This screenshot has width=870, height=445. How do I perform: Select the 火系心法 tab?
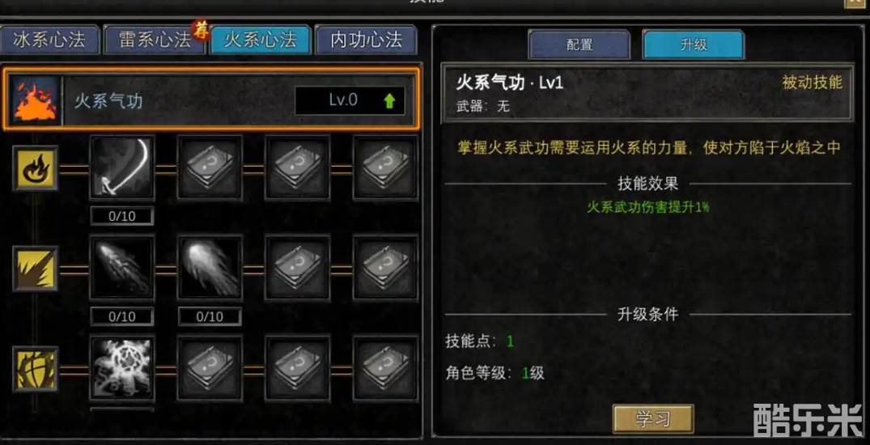261,40
